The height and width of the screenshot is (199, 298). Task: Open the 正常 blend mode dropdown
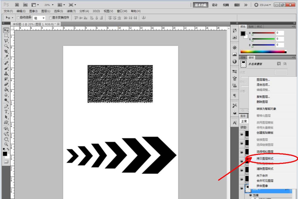pos(245,121)
